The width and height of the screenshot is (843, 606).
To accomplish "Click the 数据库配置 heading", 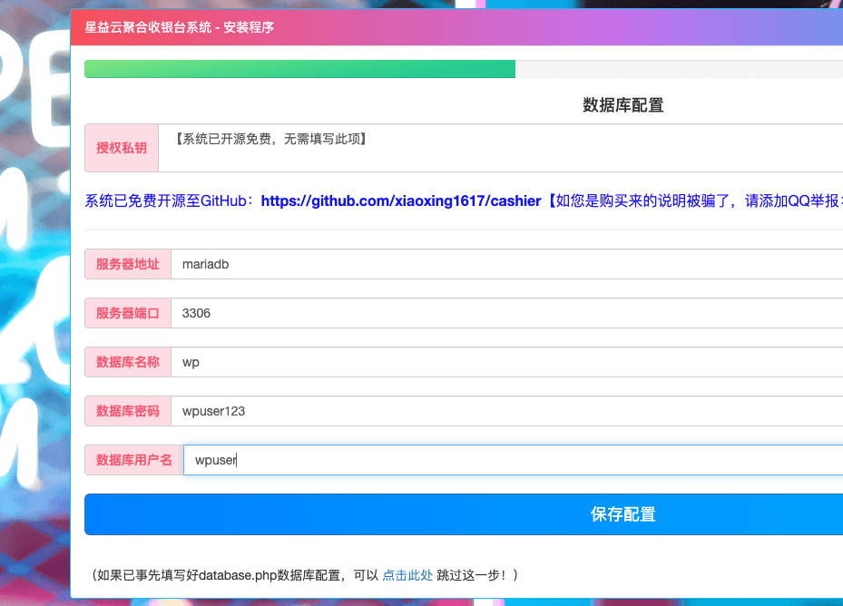I will (x=622, y=105).
